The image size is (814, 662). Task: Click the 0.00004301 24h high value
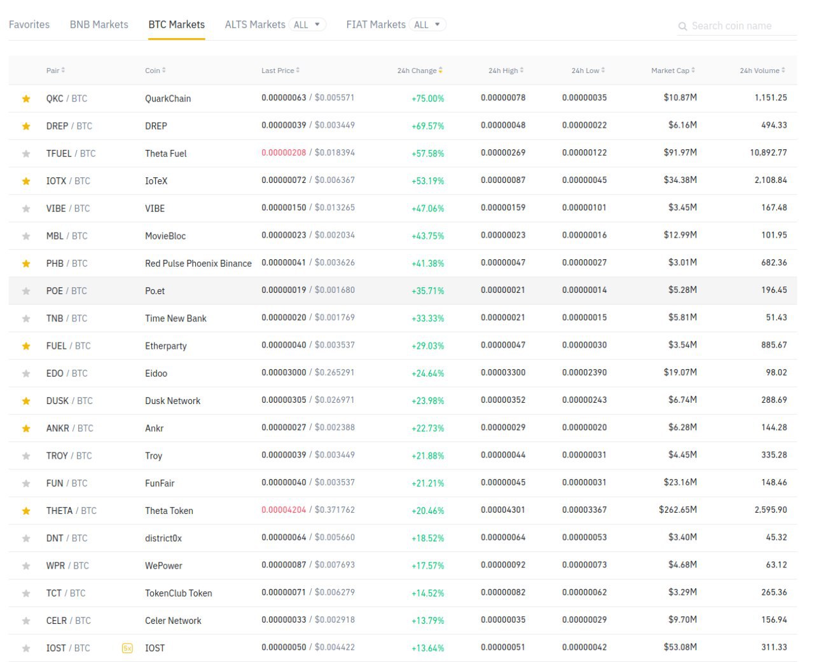503,510
